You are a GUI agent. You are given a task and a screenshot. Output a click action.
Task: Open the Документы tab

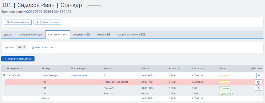81,35
